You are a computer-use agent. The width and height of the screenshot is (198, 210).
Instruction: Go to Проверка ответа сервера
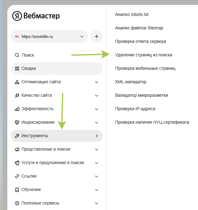(x=140, y=41)
